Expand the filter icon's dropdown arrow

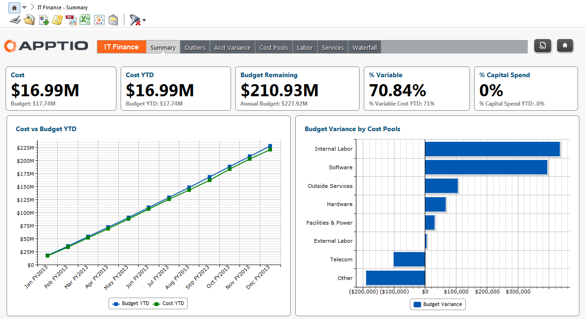143,20
